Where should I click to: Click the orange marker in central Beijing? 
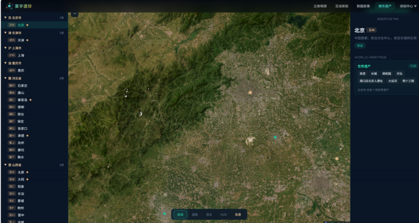click(250, 93)
